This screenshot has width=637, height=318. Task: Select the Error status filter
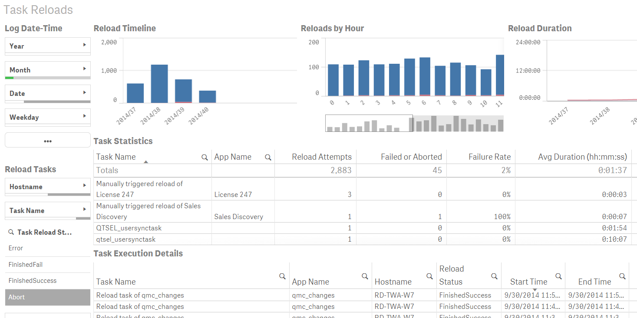(48, 248)
